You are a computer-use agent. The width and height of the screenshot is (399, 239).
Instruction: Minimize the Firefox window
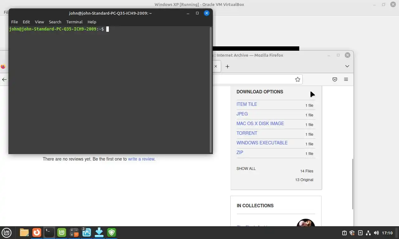(329, 55)
